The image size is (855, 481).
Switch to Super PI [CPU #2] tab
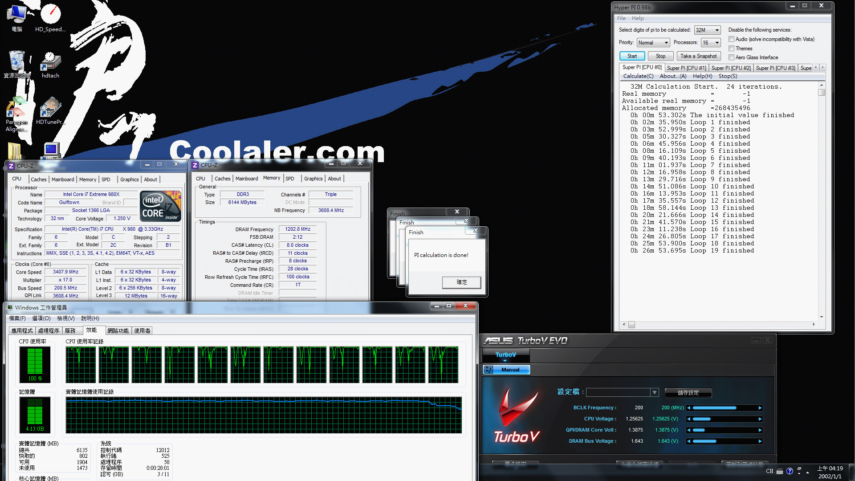tap(731, 68)
